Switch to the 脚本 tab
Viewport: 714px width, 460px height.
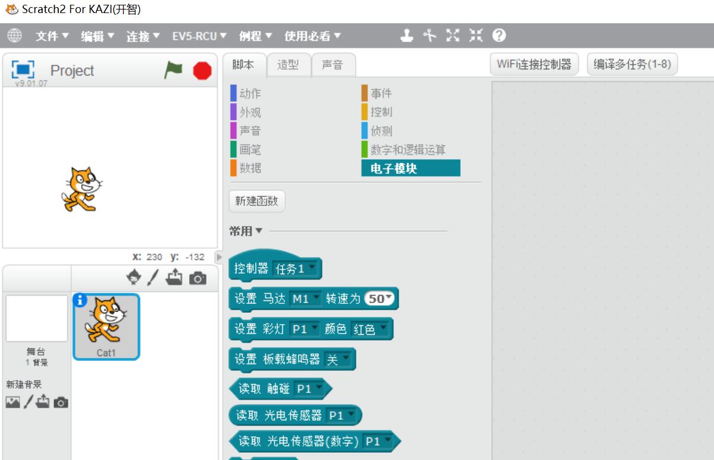pyautogui.click(x=243, y=65)
